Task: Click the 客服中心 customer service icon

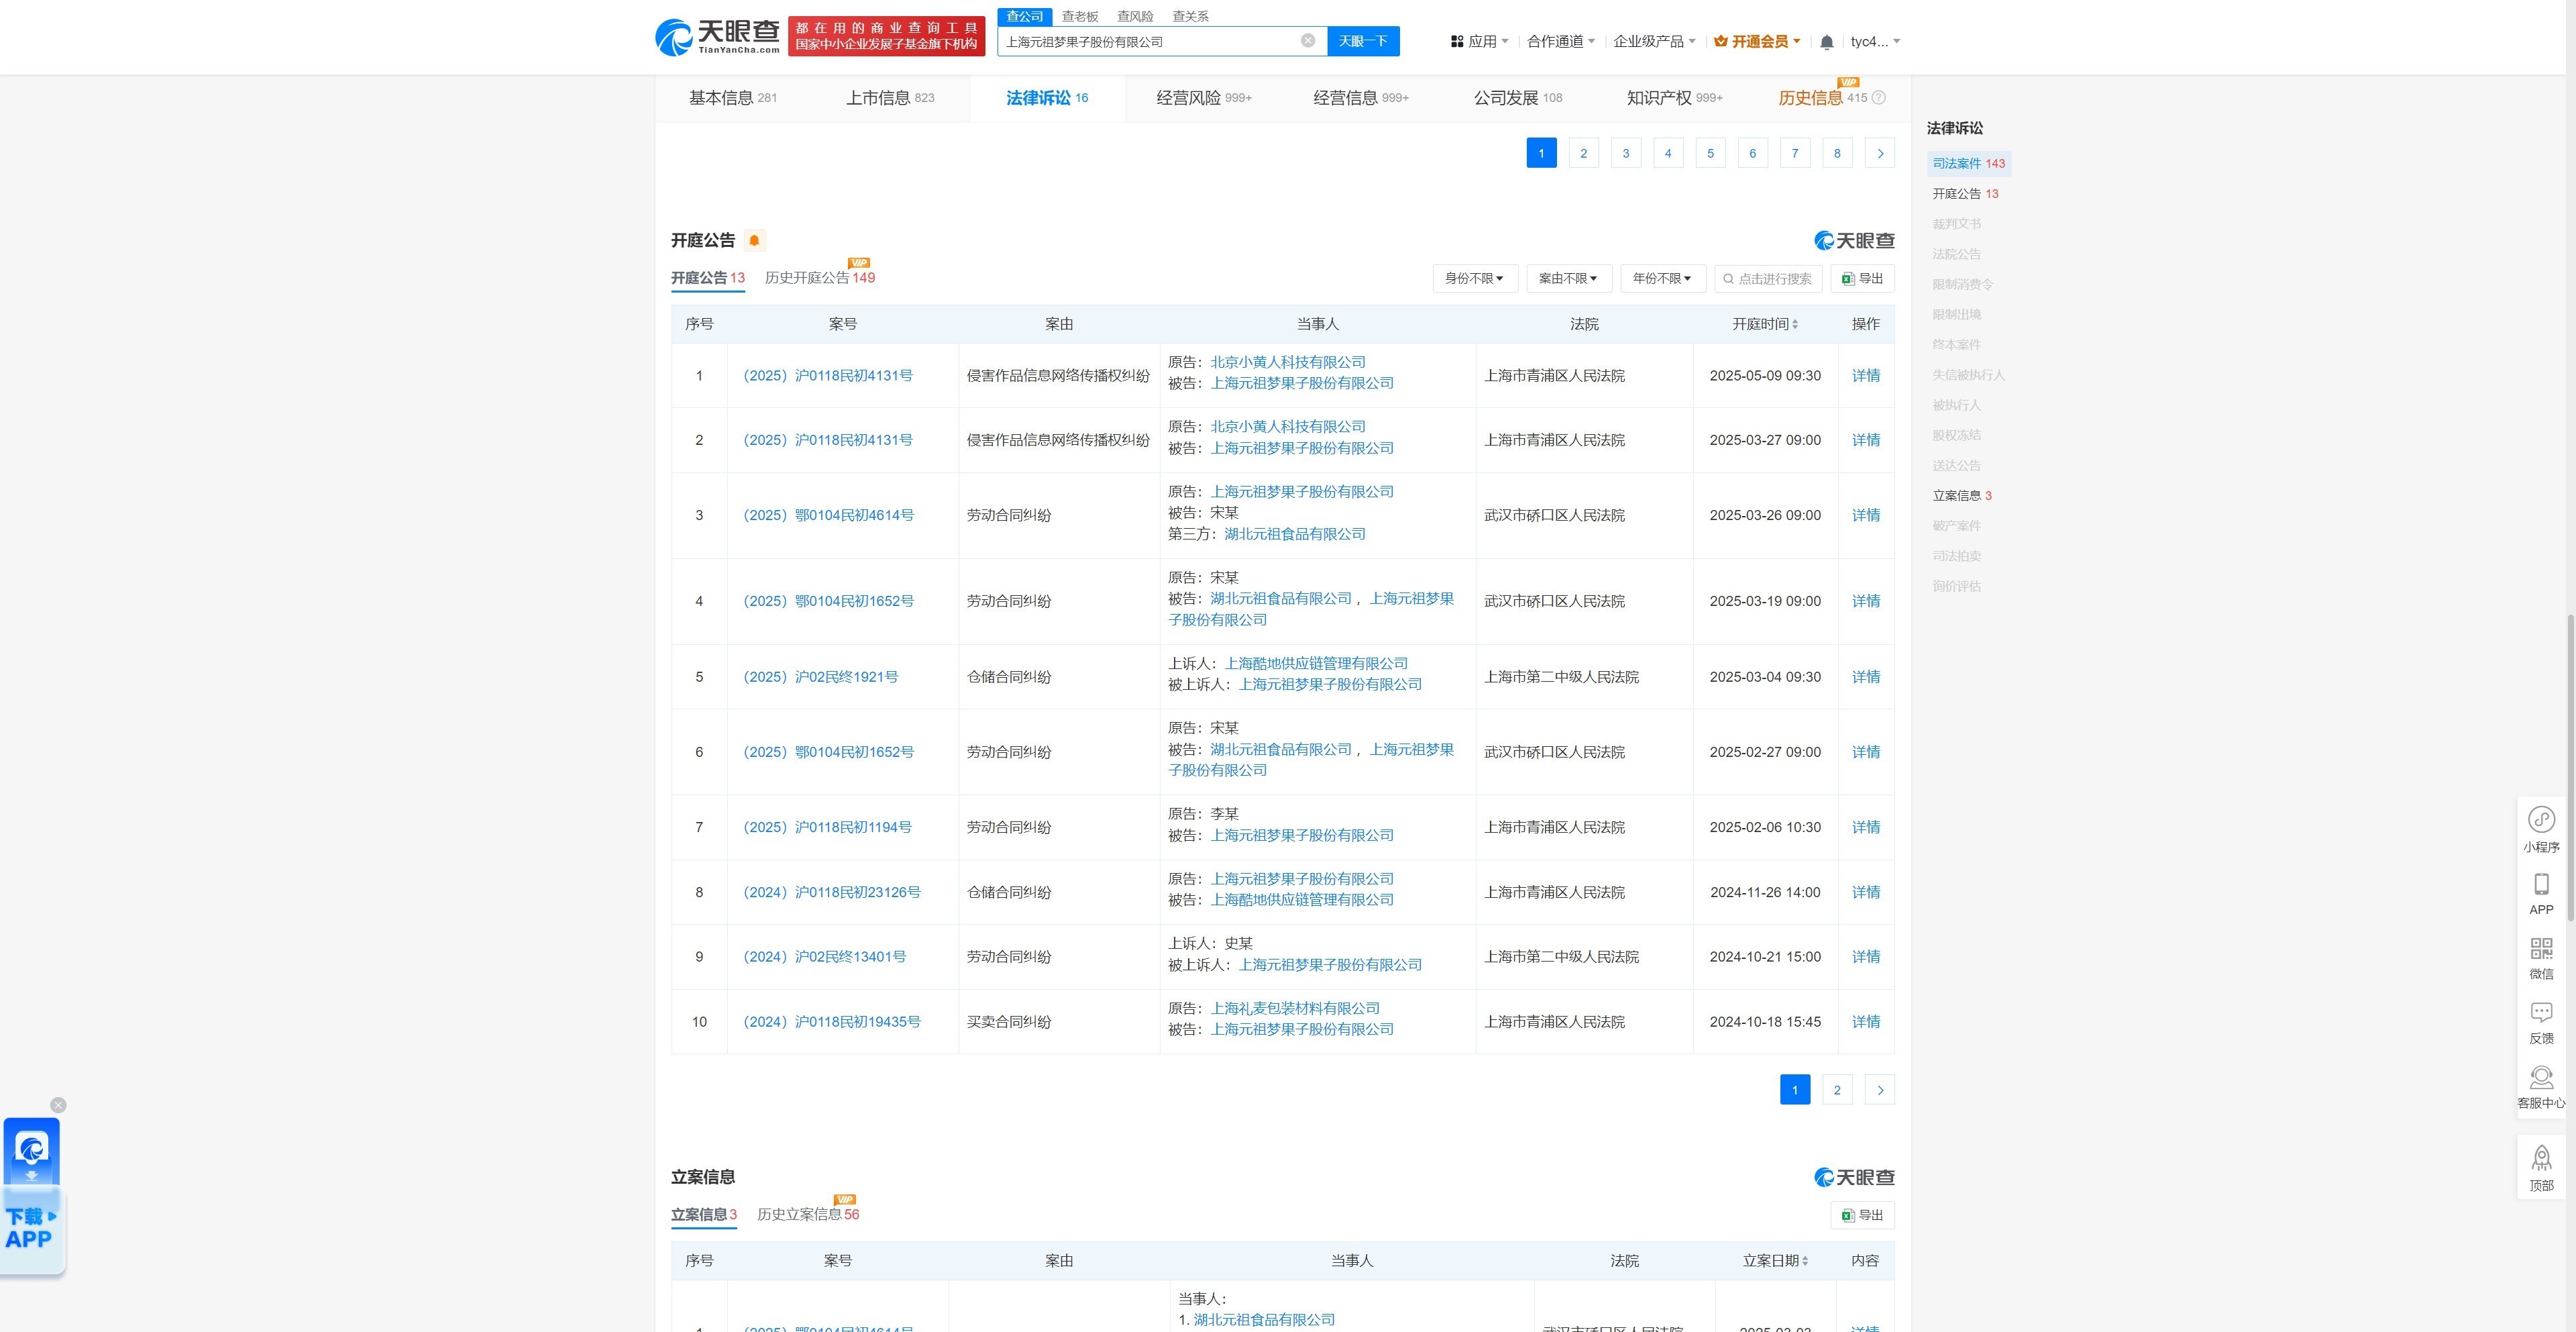Action: (x=2541, y=1077)
